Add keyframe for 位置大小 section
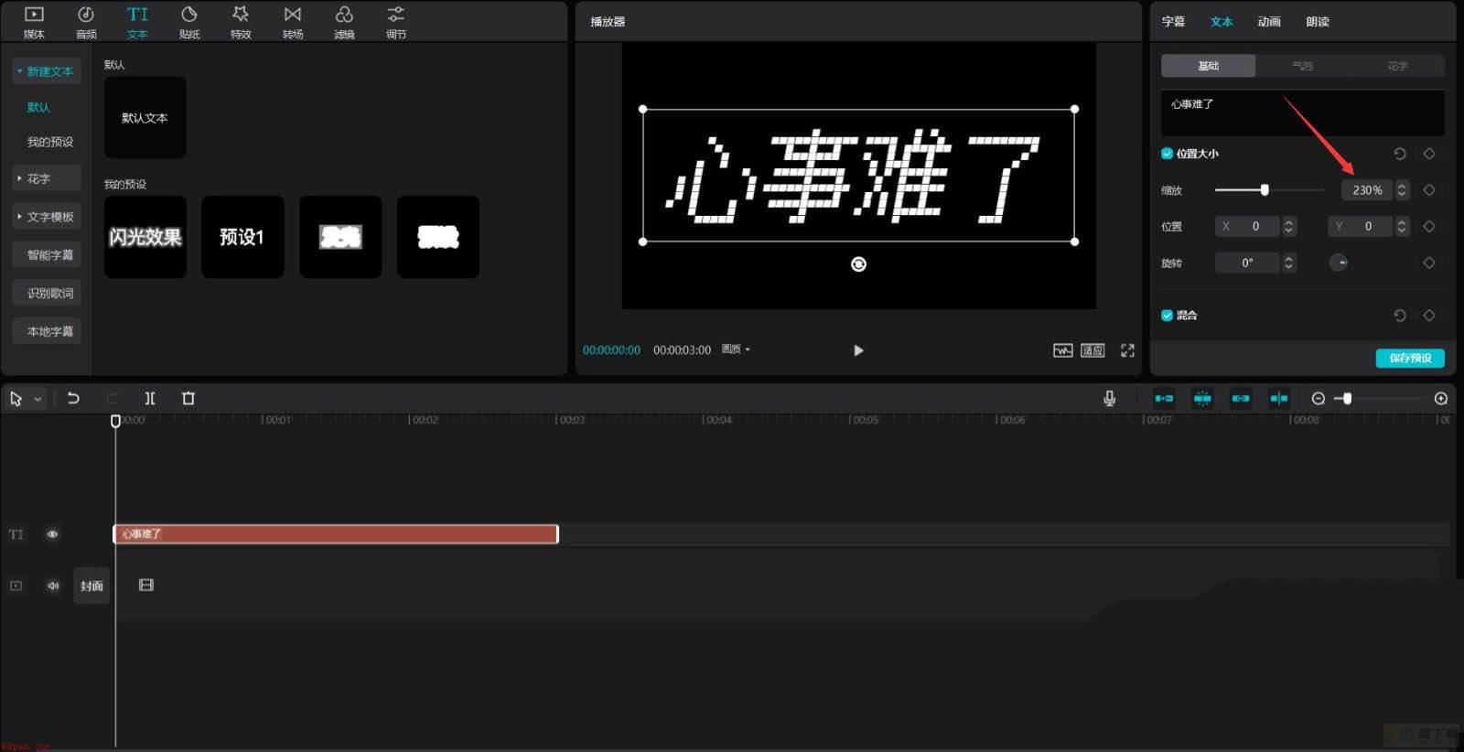 pyautogui.click(x=1429, y=154)
